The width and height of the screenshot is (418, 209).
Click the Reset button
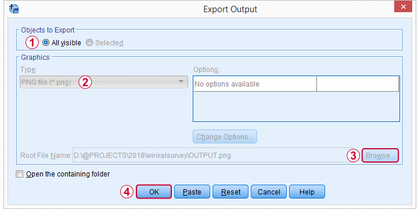(230, 192)
